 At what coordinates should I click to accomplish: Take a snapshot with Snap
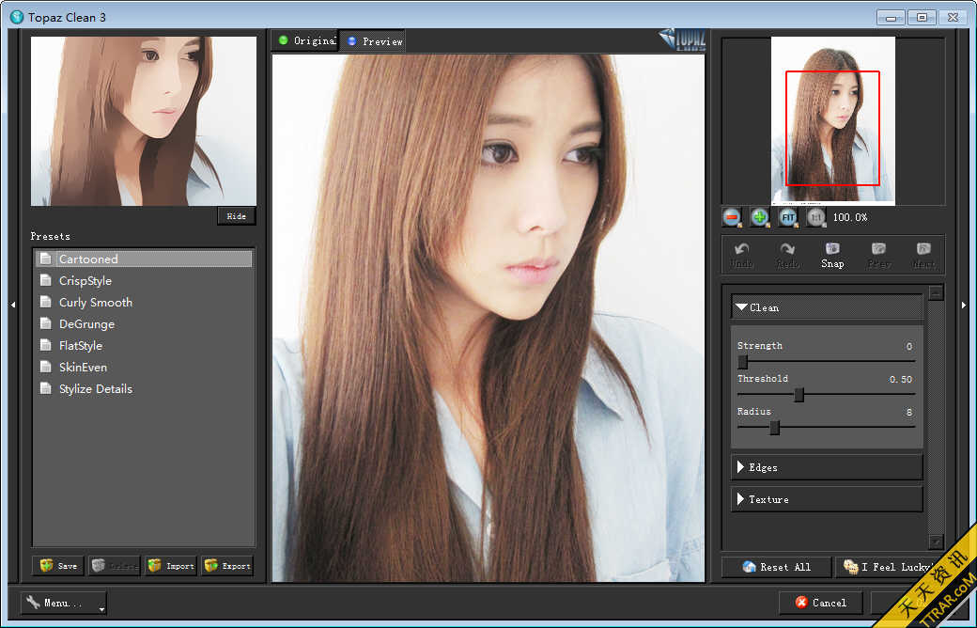pos(832,255)
